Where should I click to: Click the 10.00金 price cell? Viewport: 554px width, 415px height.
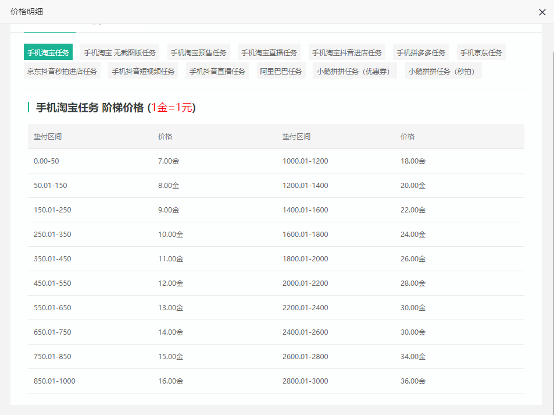171,234
